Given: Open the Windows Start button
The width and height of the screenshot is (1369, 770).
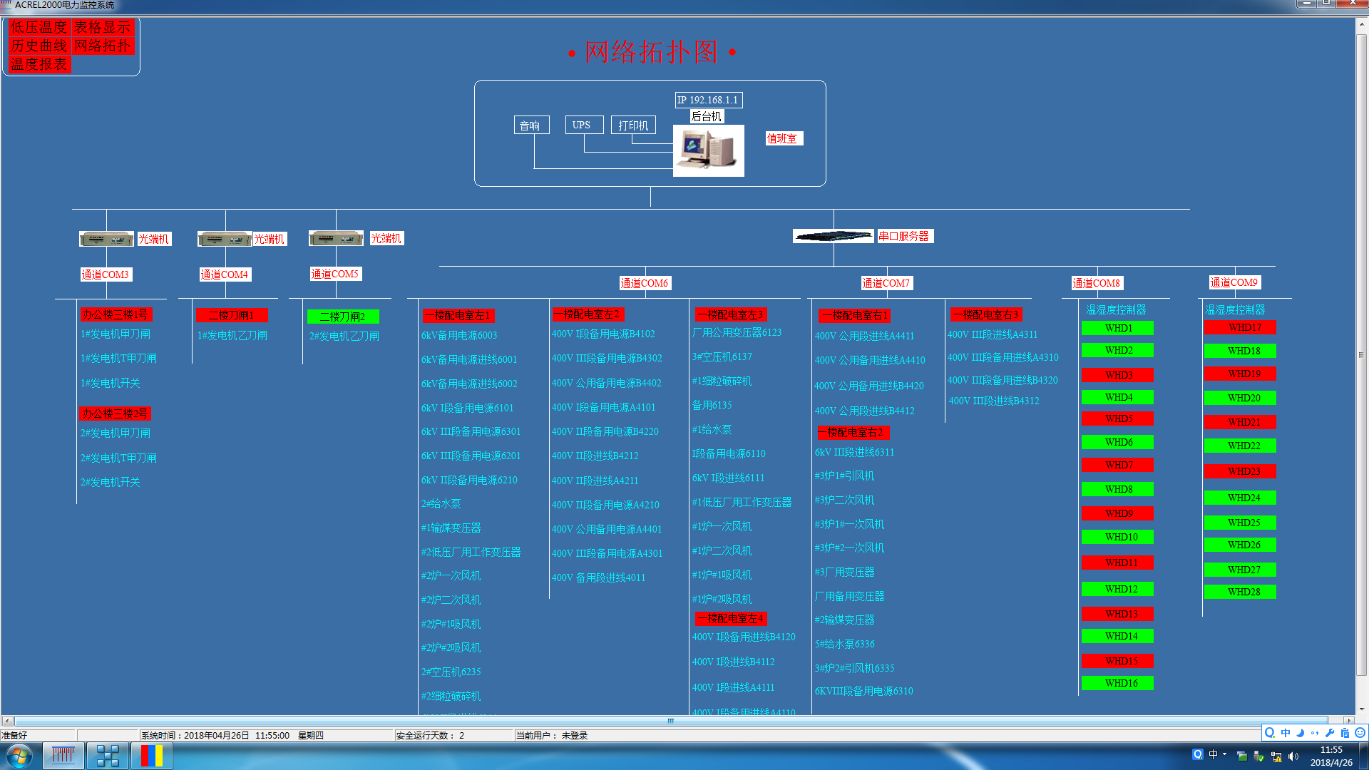Looking at the screenshot, I should tap(19, 756).
